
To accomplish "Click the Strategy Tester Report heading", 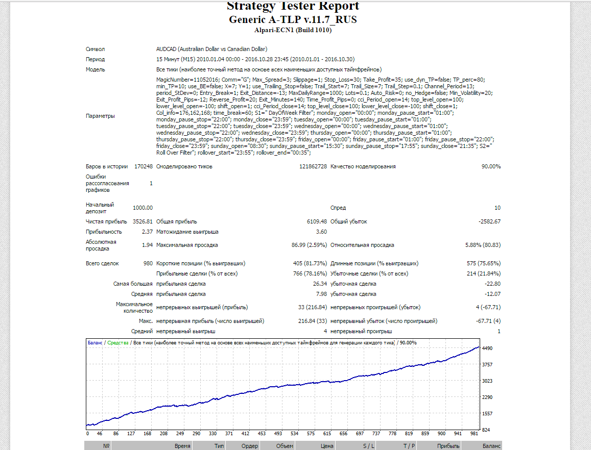I will [293, 6].
